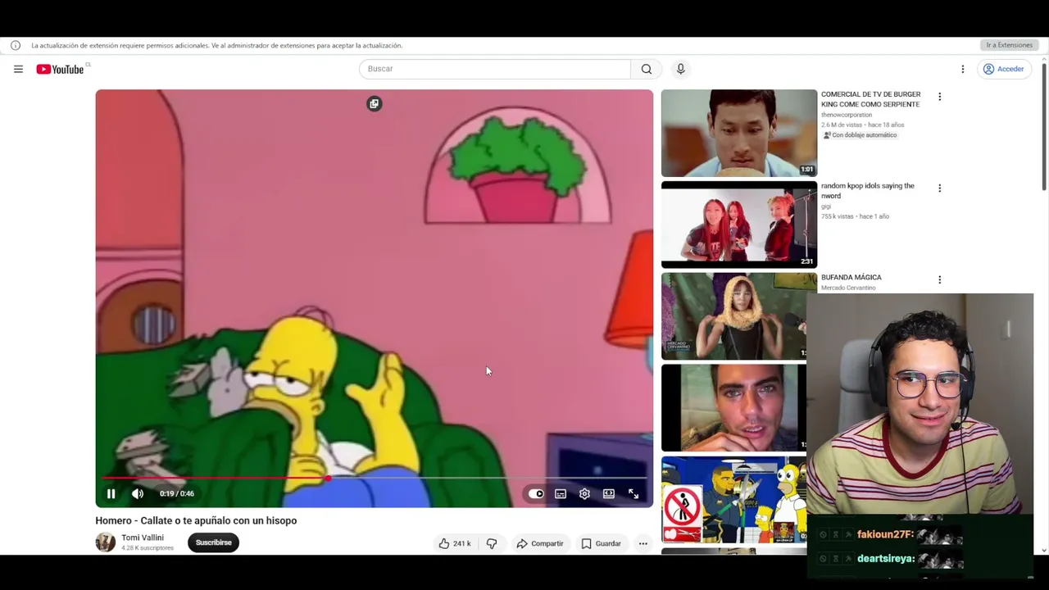Screen dimensions: 1049x590
Task: Click 'Ir a Extensiones' in the notification bar
Action: point(1009,45)
